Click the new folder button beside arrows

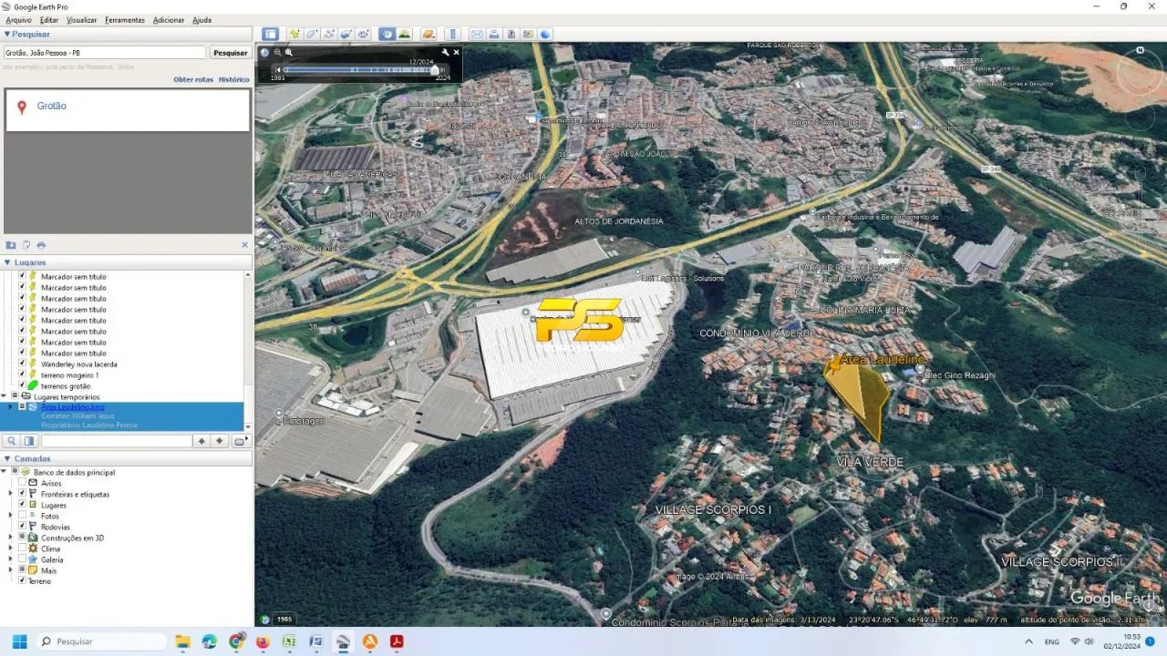point(240,441)
